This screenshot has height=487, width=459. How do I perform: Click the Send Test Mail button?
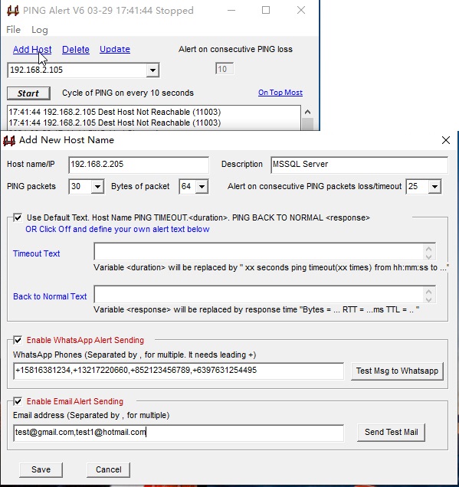tap(391, 433)
